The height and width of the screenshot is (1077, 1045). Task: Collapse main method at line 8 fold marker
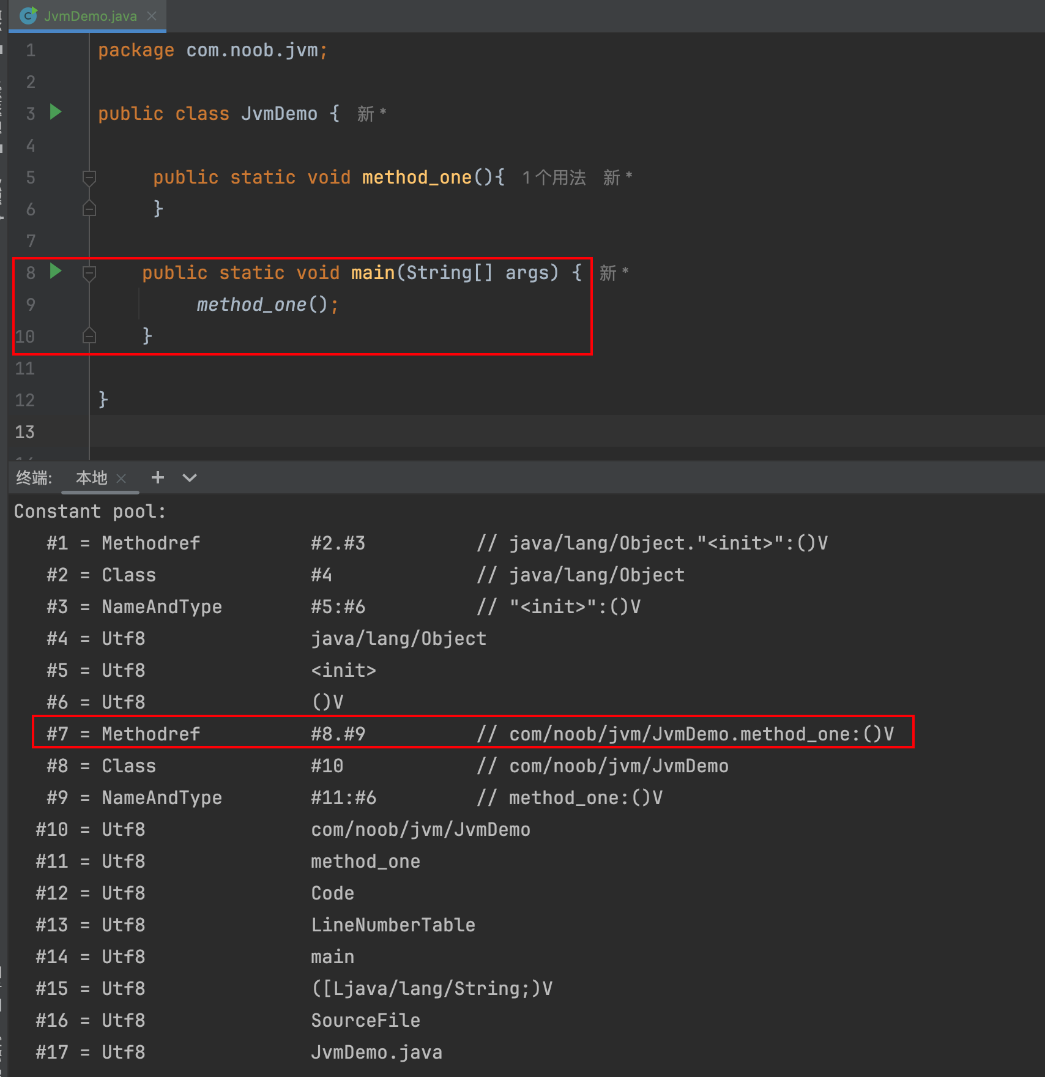(89, 273)
